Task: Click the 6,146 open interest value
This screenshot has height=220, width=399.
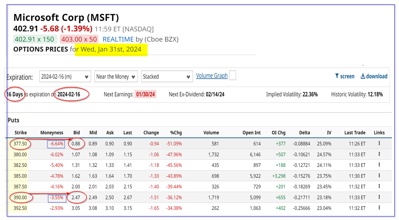Action: tap(255, 154)
